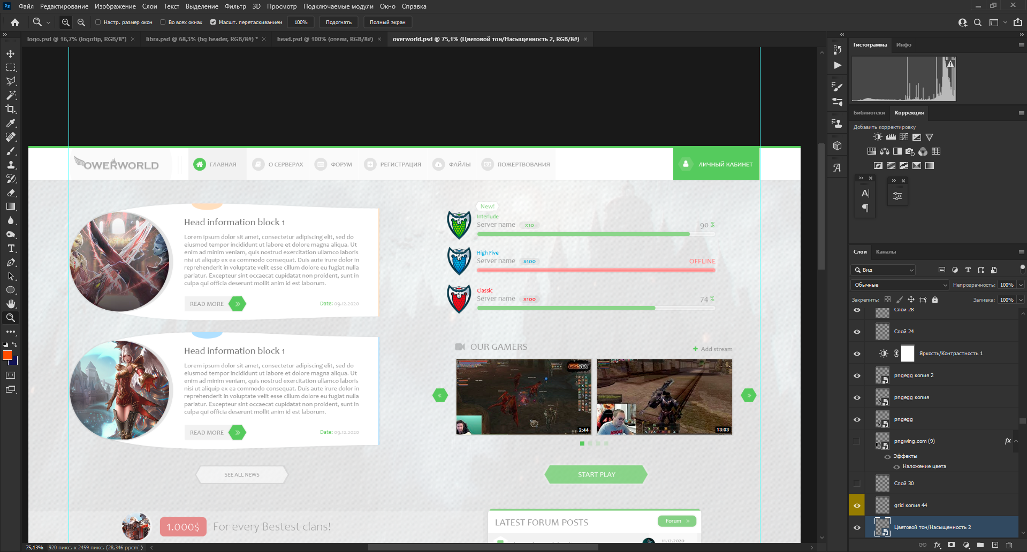Select the Hand tool

tap(10, 304)
